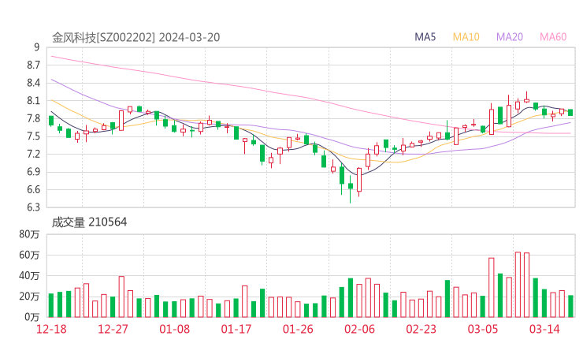Click the first green volume bar at 12-18

click(x=51, y=305)
